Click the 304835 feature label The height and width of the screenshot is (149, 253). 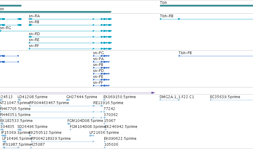click(7, 127)
